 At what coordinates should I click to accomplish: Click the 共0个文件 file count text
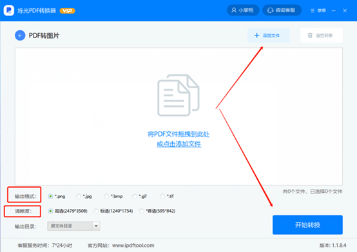point(294,191)
